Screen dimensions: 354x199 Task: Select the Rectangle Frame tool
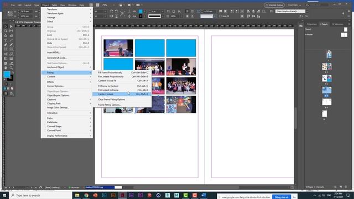coord(6,49)
